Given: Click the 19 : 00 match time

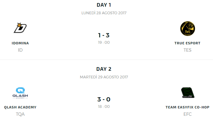Looking at the screenshot, I should coord(104,43).
